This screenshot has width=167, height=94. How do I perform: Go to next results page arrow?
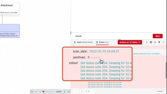[x=93, y=91]
